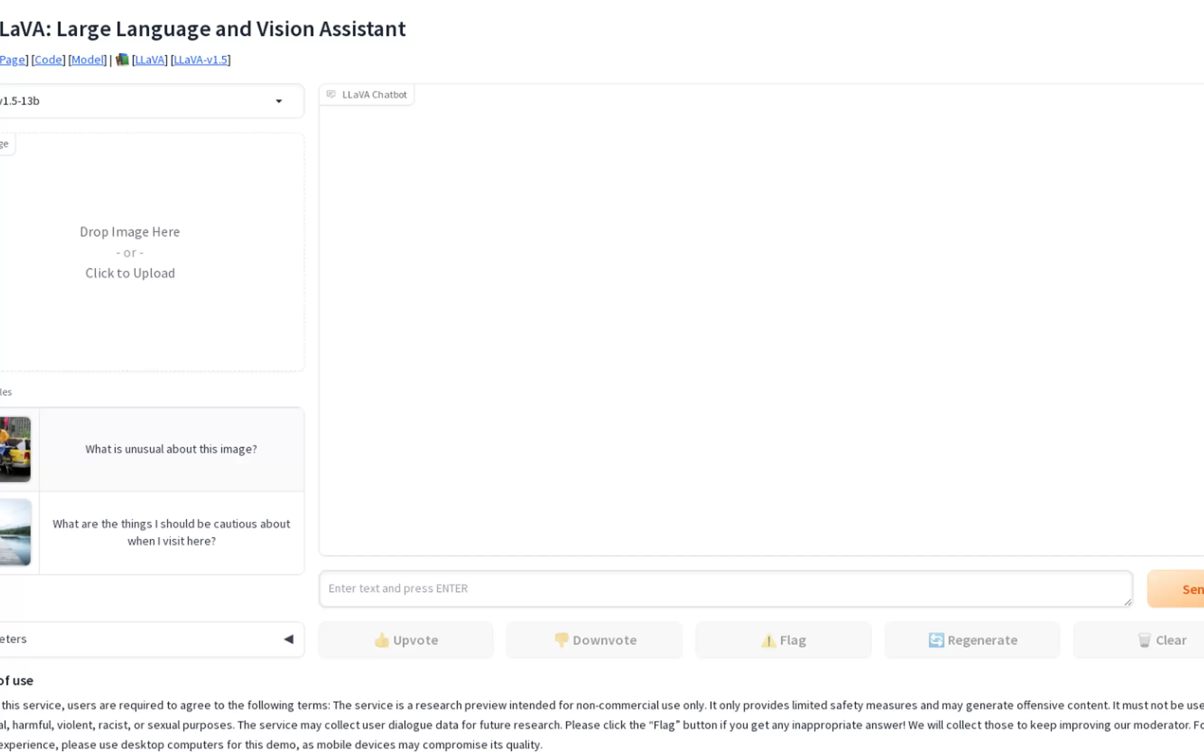Click the thumbs-down Downvote button
This screenshot has height=753, width=1204.
tap(595, 640)
